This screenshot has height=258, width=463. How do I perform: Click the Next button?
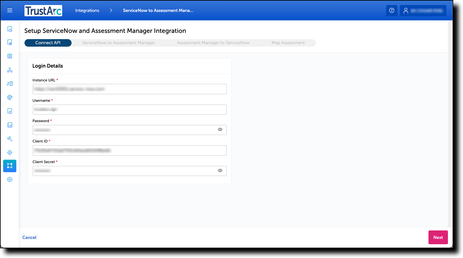pyautogui.click(x=438, y=237)
